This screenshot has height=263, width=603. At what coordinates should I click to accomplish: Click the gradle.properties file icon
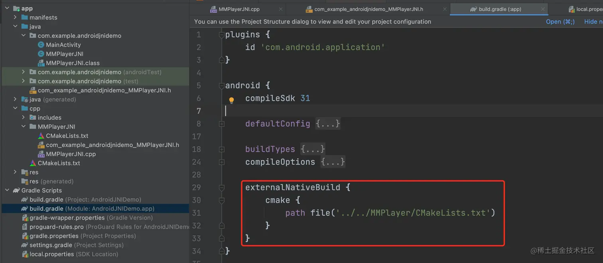(25, 236)
